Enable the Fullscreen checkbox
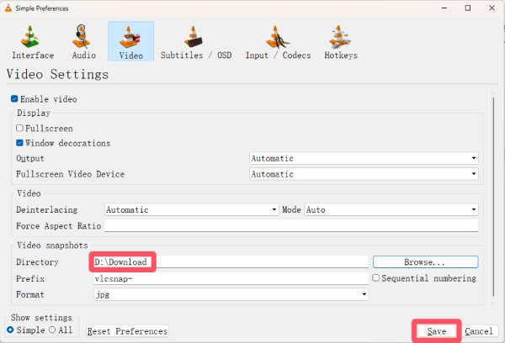This screenshot has height=343, width=505. coord(20,129)
